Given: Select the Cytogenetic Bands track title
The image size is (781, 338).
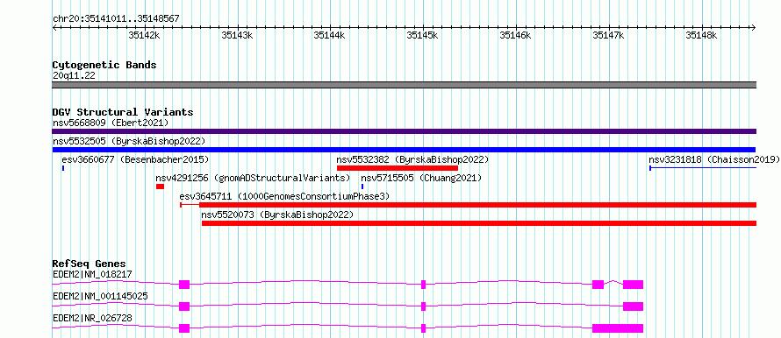Looking at the screenshot, I should coord(104,65).
